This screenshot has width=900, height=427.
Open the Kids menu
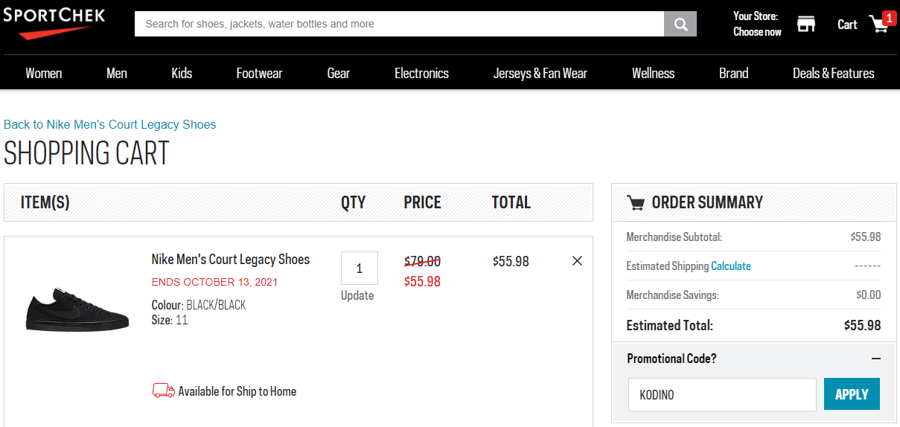182,73
